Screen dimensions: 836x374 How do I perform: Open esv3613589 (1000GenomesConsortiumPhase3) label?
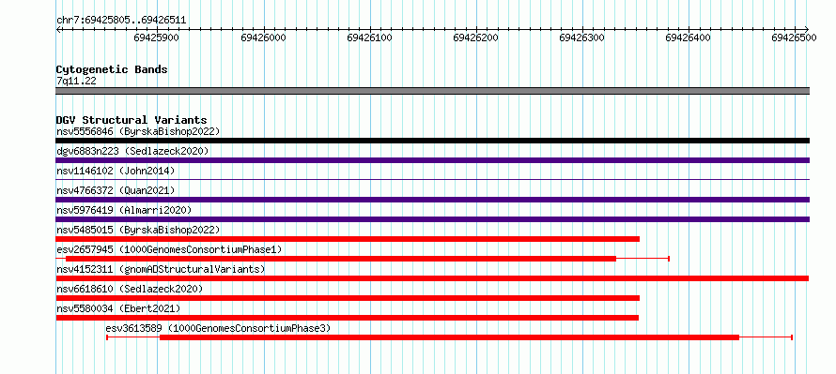219,328
